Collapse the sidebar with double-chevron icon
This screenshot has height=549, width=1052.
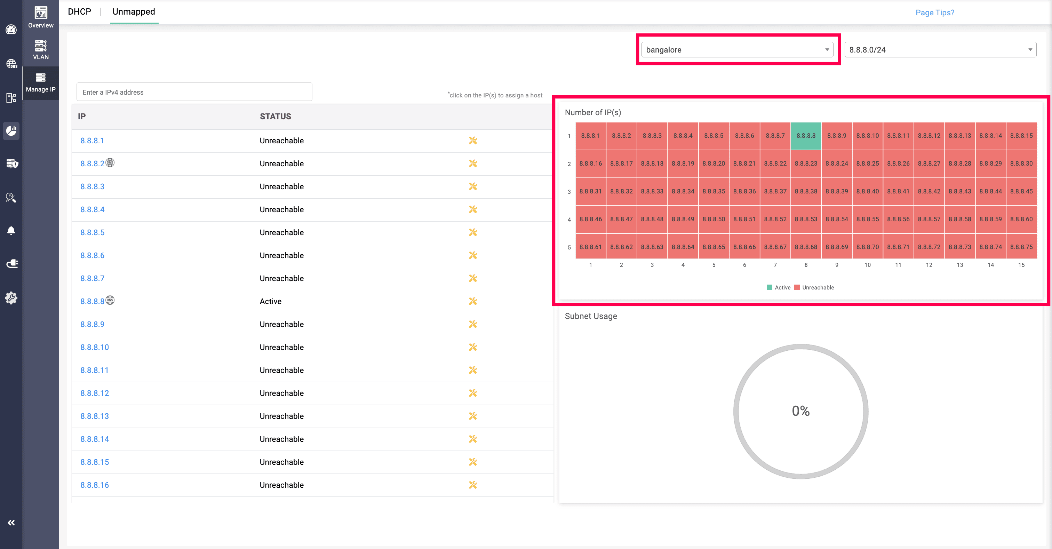11,523
